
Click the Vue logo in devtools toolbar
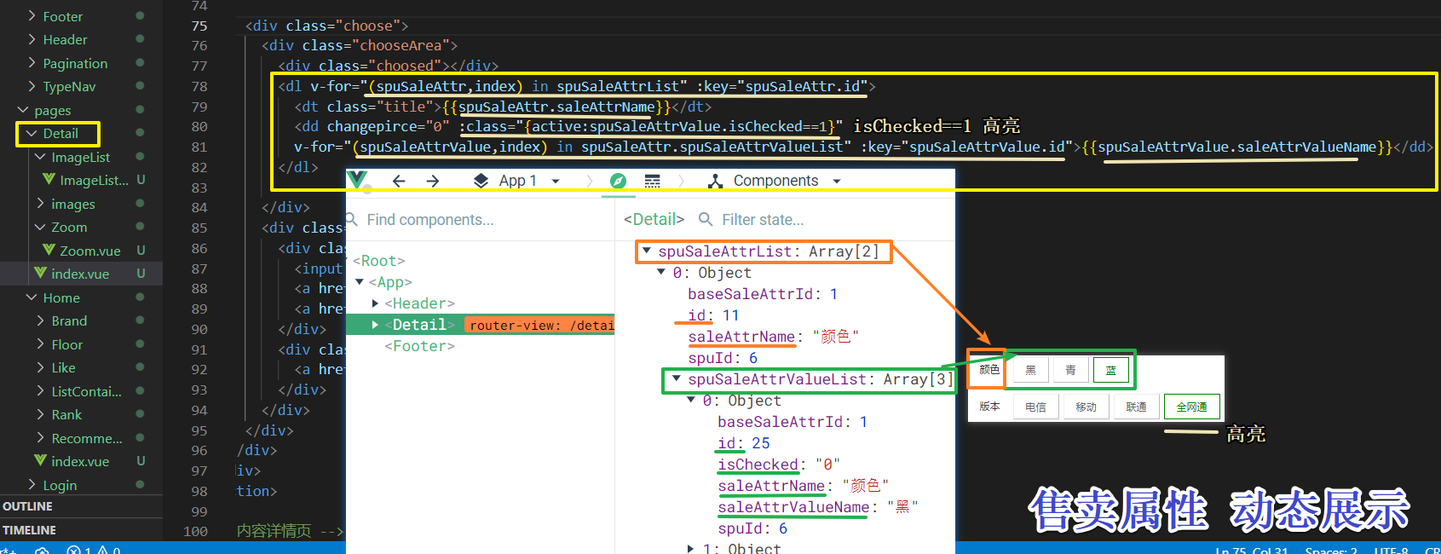358,180
